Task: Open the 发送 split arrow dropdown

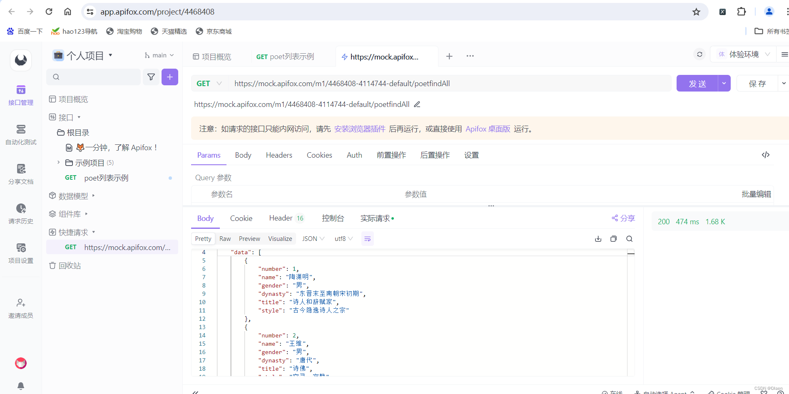Action: pyautogui.click(x=724, y=83)
